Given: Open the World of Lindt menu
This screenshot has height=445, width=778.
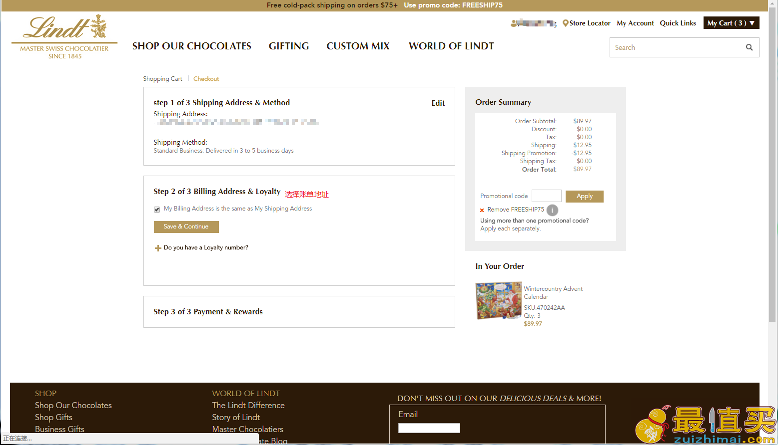Looking at the screenshot, I should pyautogui.click(x=451, y=46).
